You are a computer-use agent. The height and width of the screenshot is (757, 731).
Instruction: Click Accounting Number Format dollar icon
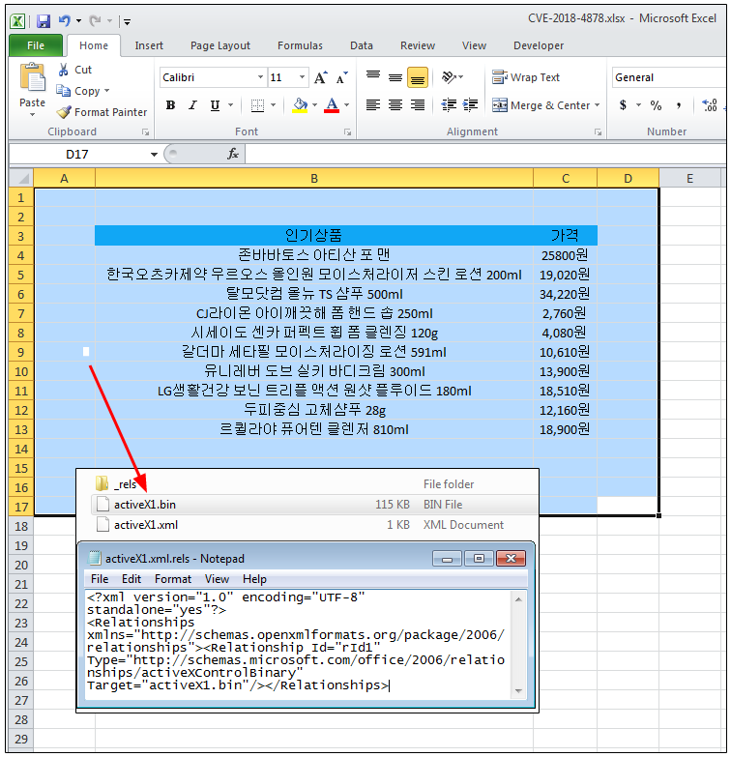624,105
